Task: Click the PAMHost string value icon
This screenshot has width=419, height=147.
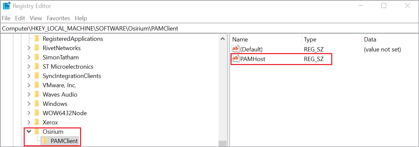Action: [236, 59]
